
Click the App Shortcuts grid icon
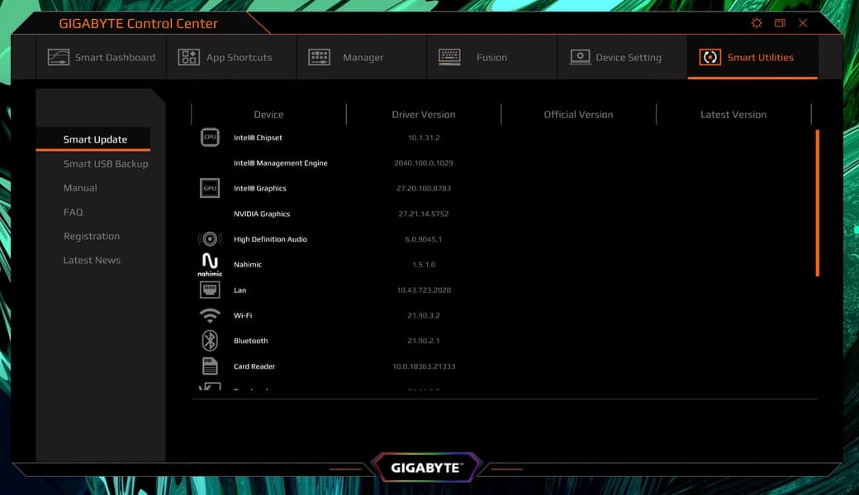click(188, 57)
